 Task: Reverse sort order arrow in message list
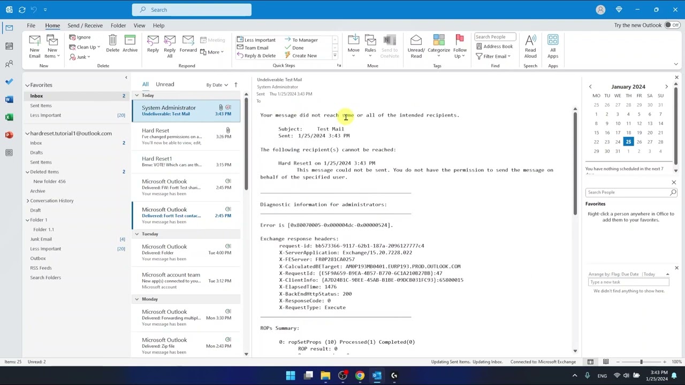pyautogui.click(x=235, y=84)
